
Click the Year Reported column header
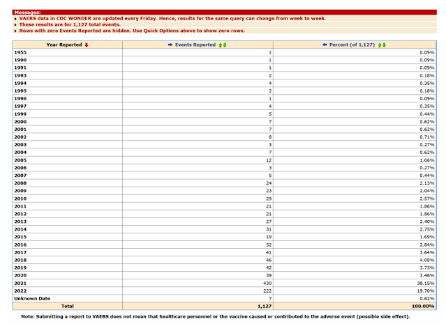(x=64, y=45)
